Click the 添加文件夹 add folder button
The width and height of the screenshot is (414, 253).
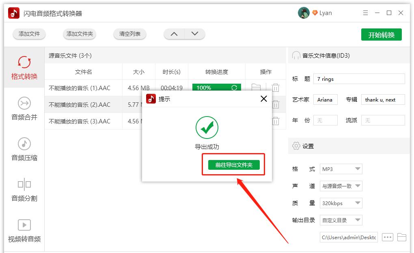pos(80,35)
